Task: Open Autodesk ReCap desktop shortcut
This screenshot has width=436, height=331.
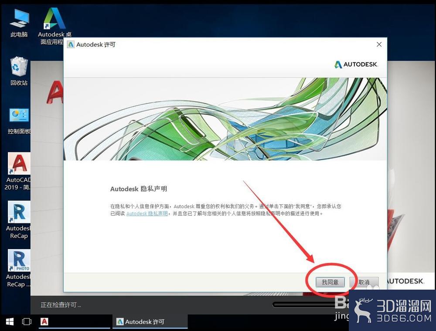Action: click(18, 220)
